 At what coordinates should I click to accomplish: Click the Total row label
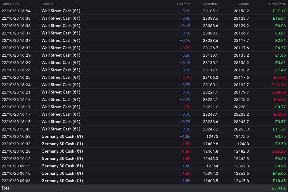point(6,188)
